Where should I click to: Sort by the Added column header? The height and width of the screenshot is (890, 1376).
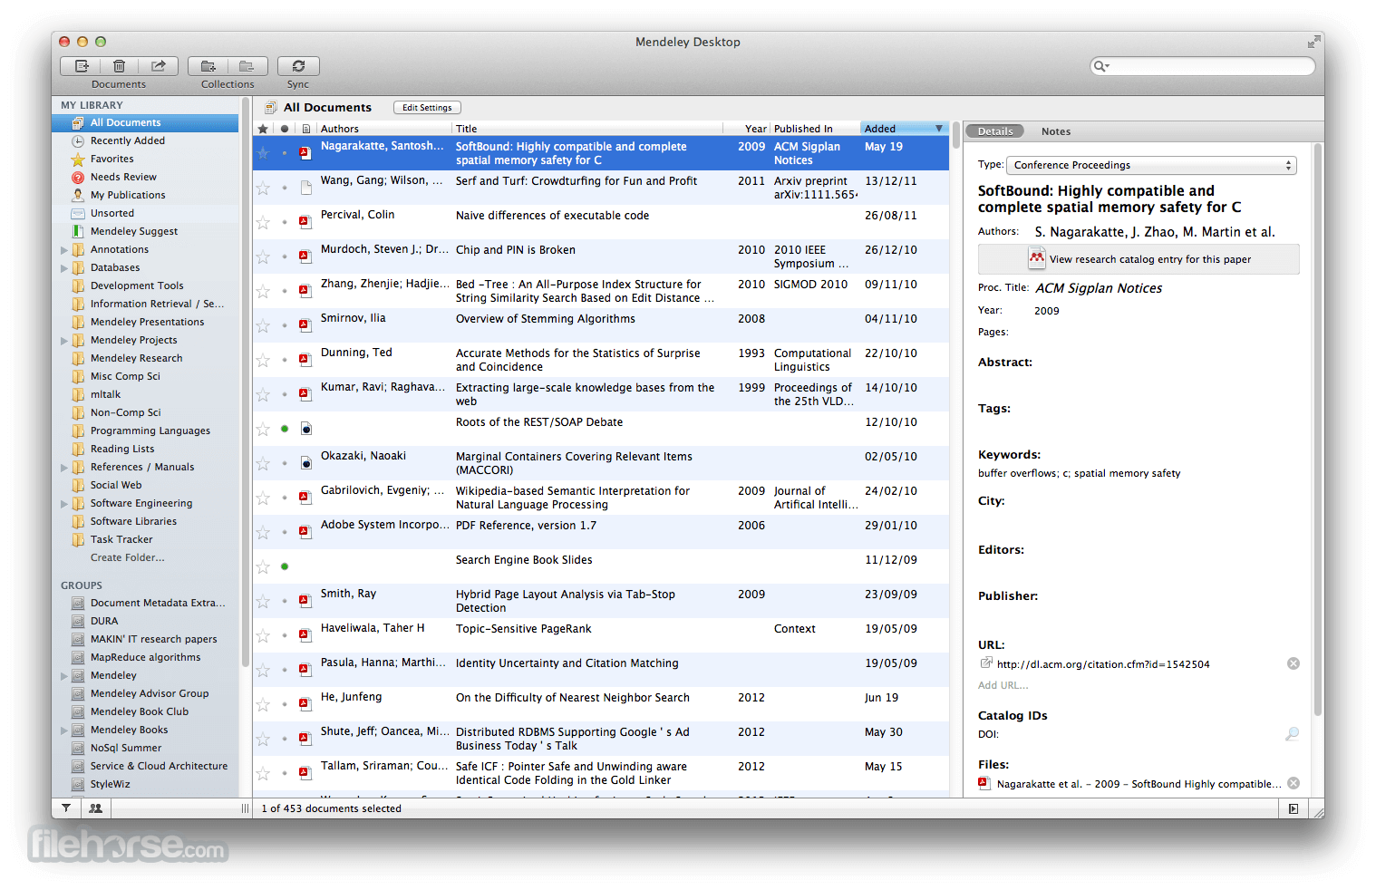click(904, 129)
